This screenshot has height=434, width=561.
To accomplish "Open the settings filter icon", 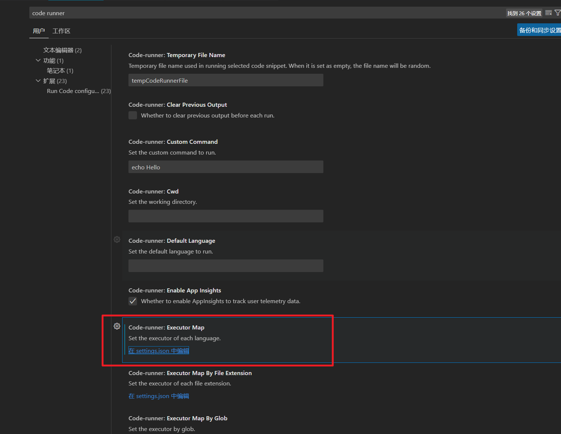I will 558,13.
